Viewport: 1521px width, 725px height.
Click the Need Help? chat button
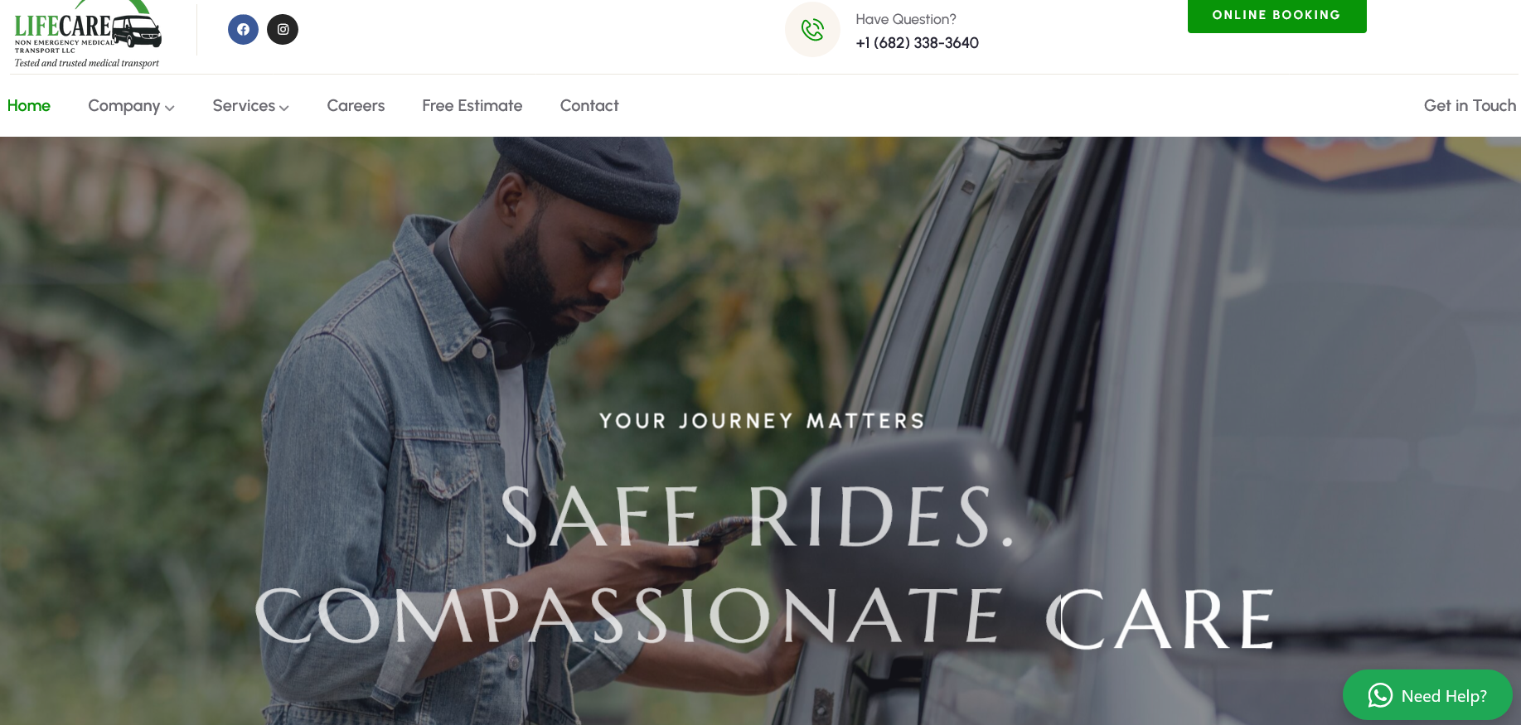point(1427,695)
